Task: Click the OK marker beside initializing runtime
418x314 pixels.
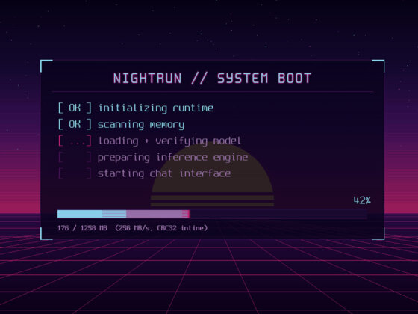Action: click(75, 108)
